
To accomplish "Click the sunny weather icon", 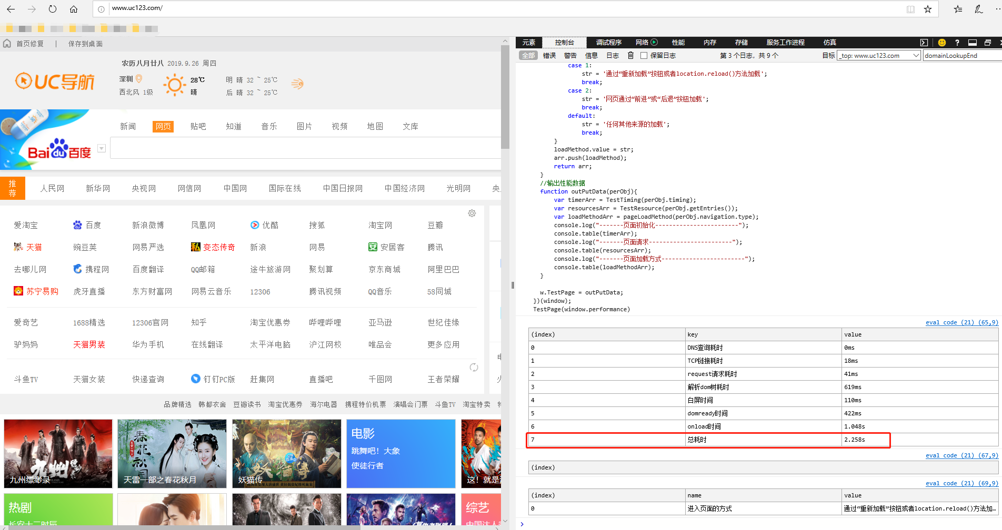I will 175,85.
